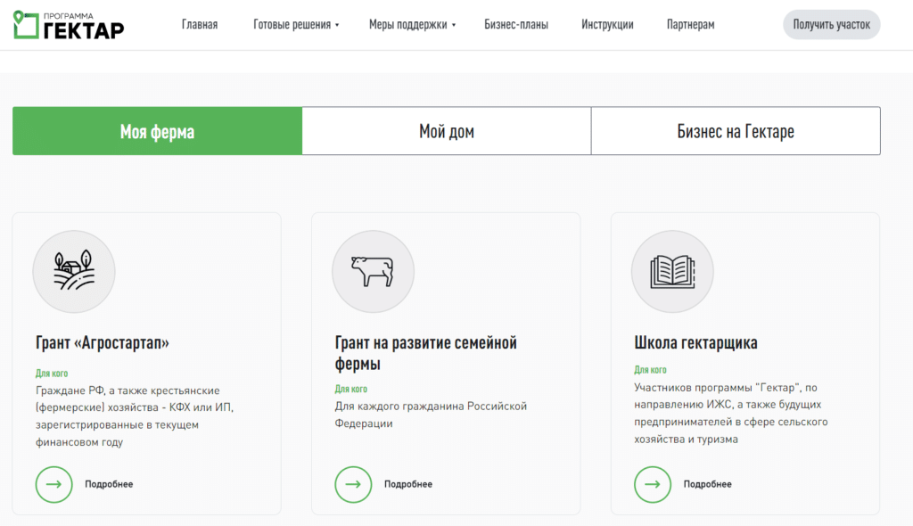Click the farm landscape icon on Агростартап card
The width and height of the screenshot is (913, 526).
coord(74,271)
